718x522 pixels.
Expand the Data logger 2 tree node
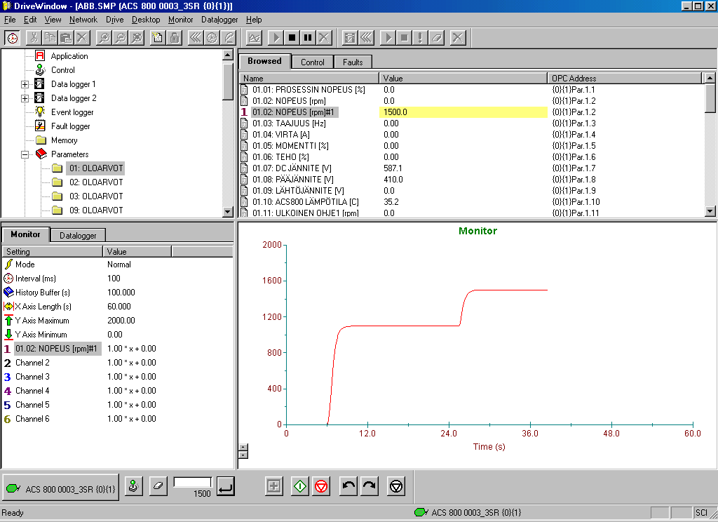pyautogui.click(x=25, y=98)
